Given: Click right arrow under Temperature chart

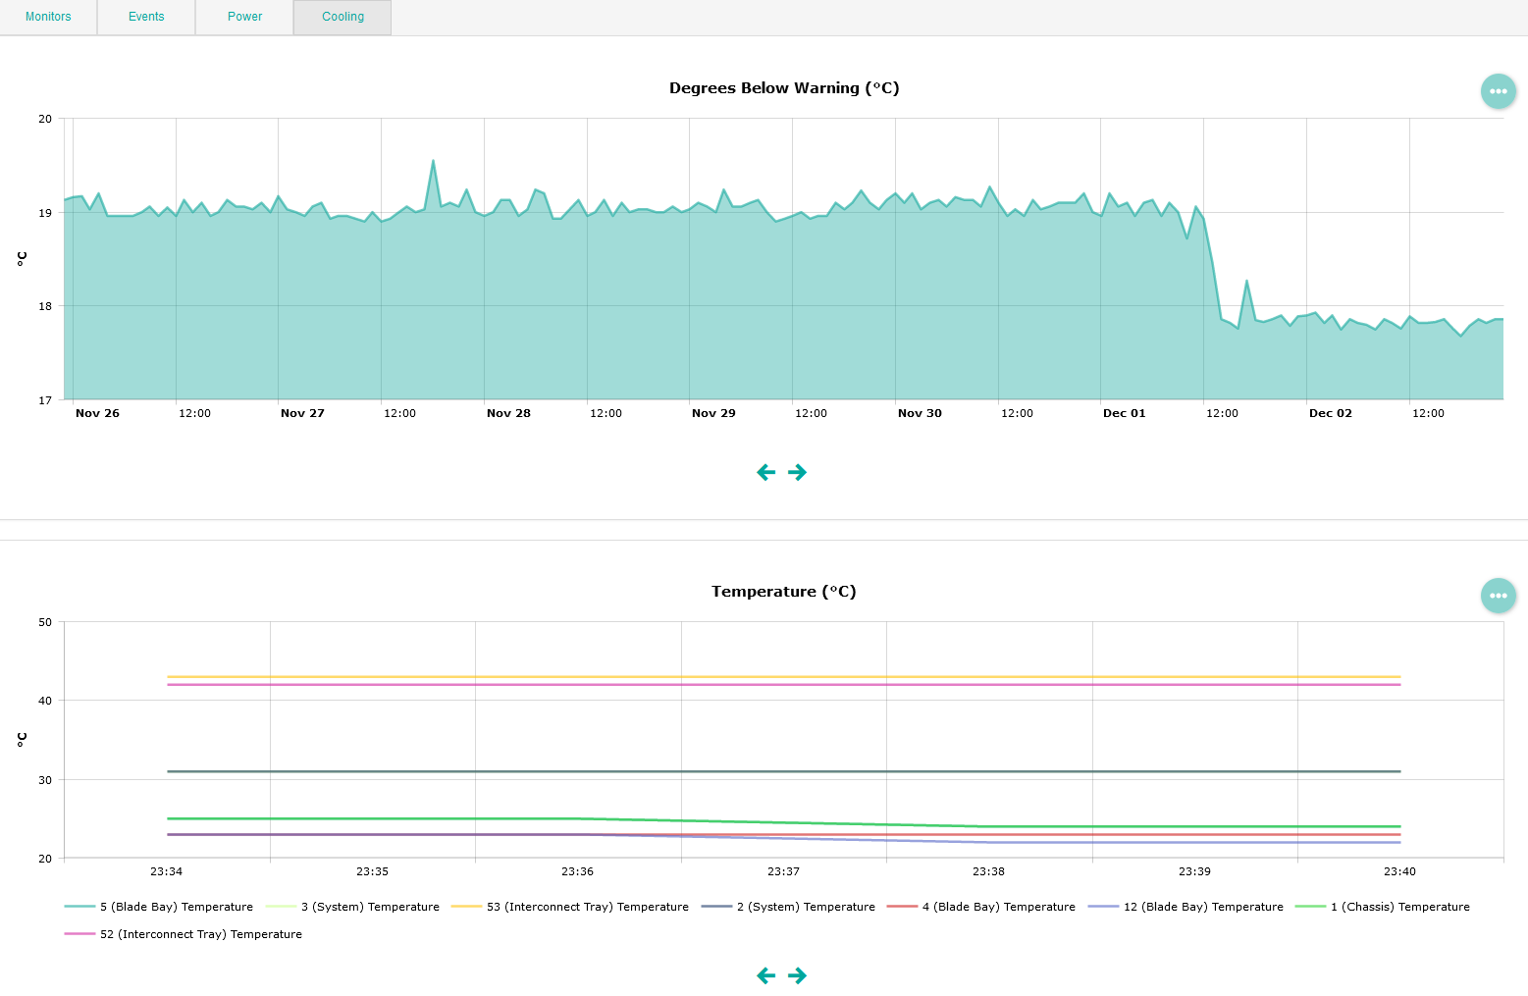Looking at the screenshot, I should [x=798, y=975].
